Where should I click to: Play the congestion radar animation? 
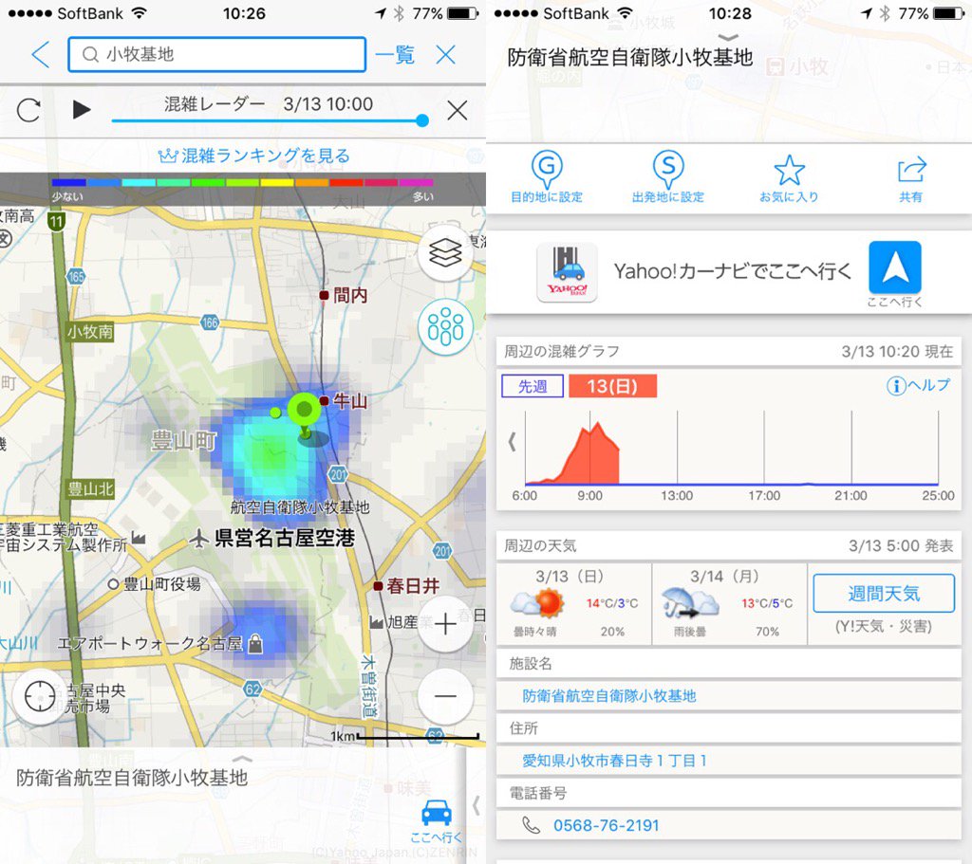(82, 110)
